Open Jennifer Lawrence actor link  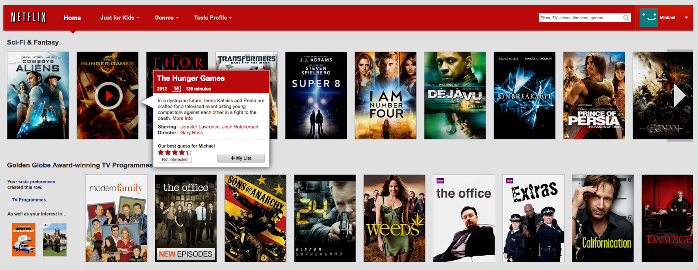(x=200, y=127)
